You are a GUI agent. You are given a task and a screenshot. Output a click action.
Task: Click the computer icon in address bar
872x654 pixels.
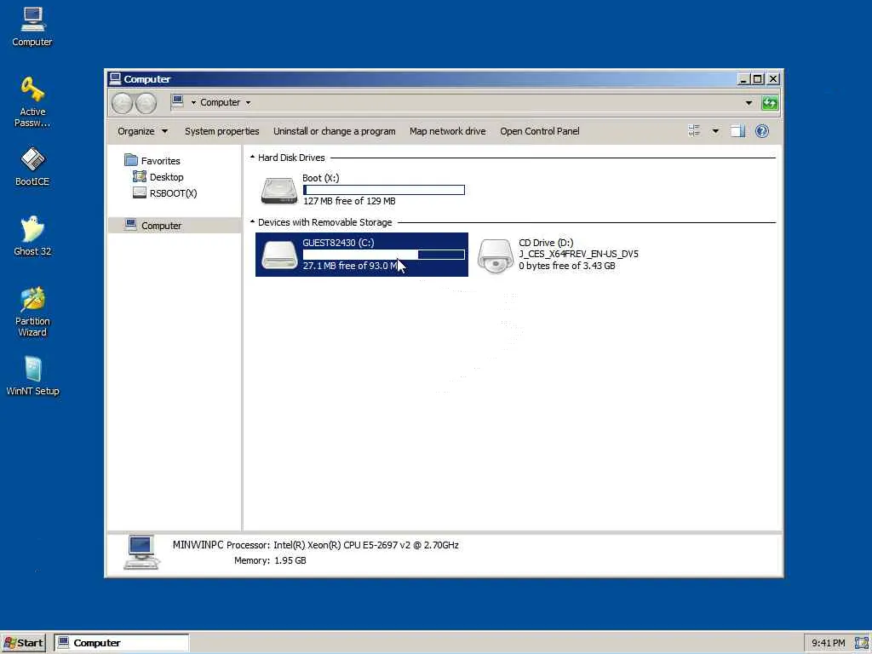coord(177,101)
